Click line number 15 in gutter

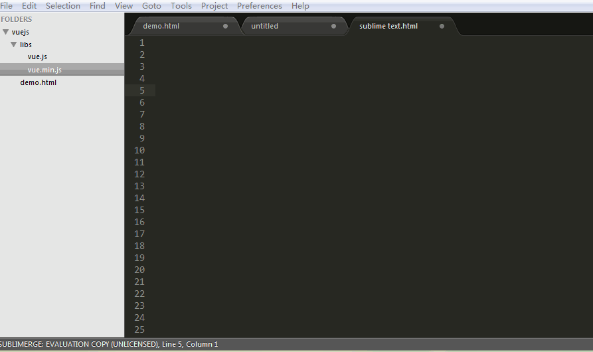point(139,210)
